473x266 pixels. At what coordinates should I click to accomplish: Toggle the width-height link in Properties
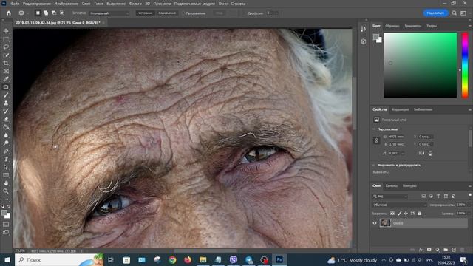[376, 140]
